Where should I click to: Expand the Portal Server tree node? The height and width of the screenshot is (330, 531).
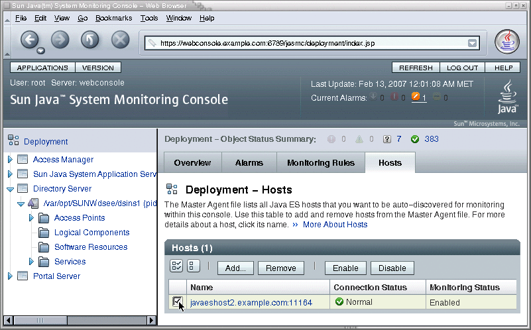tap(10, 276)
